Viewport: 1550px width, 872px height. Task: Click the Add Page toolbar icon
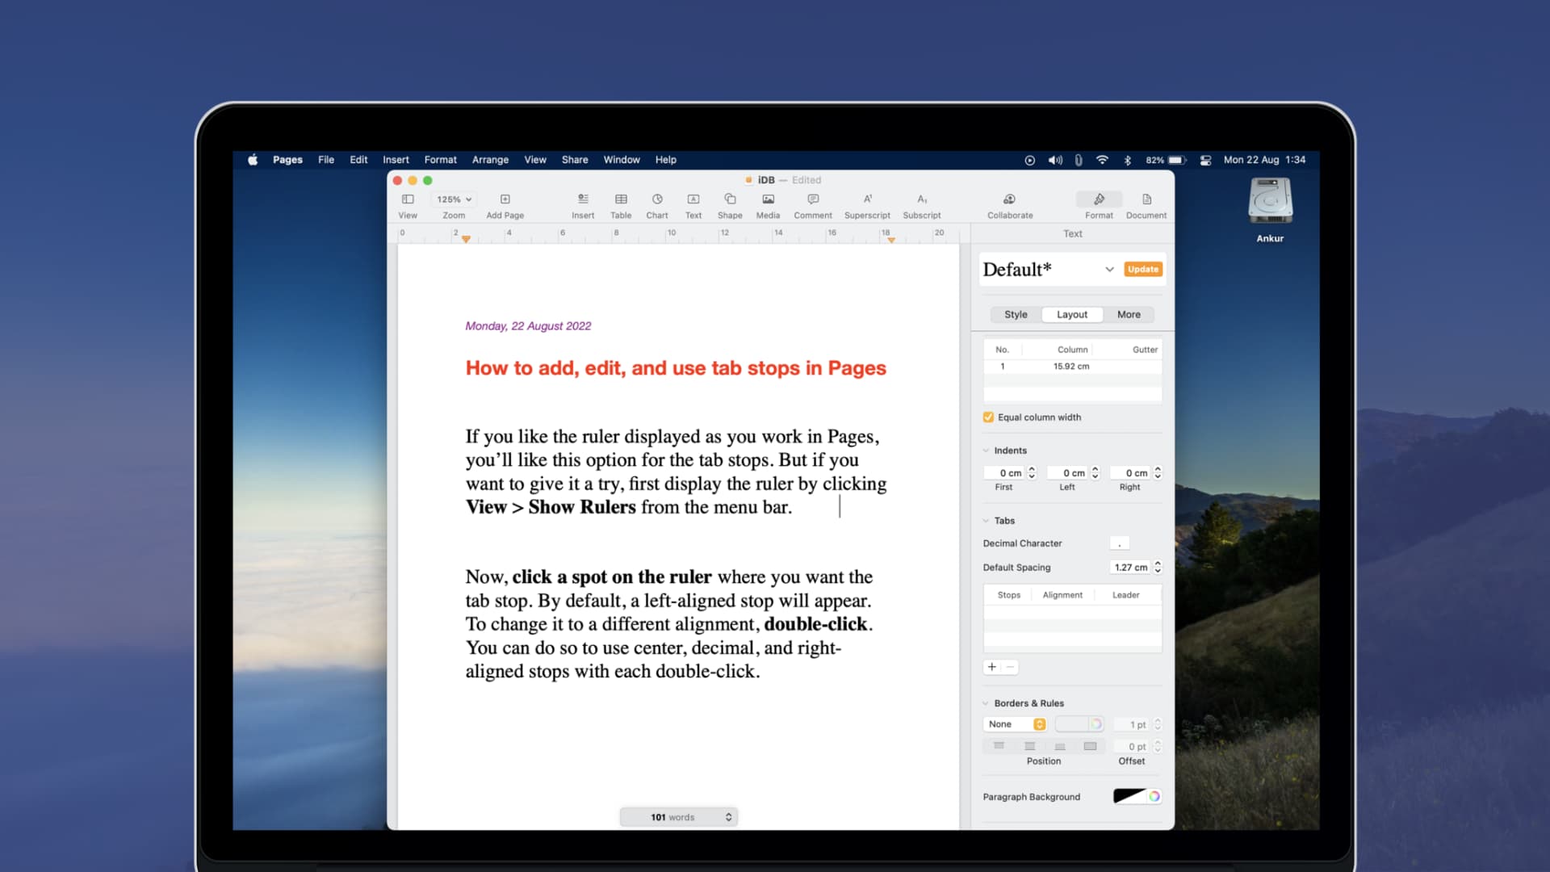point(505,199)
